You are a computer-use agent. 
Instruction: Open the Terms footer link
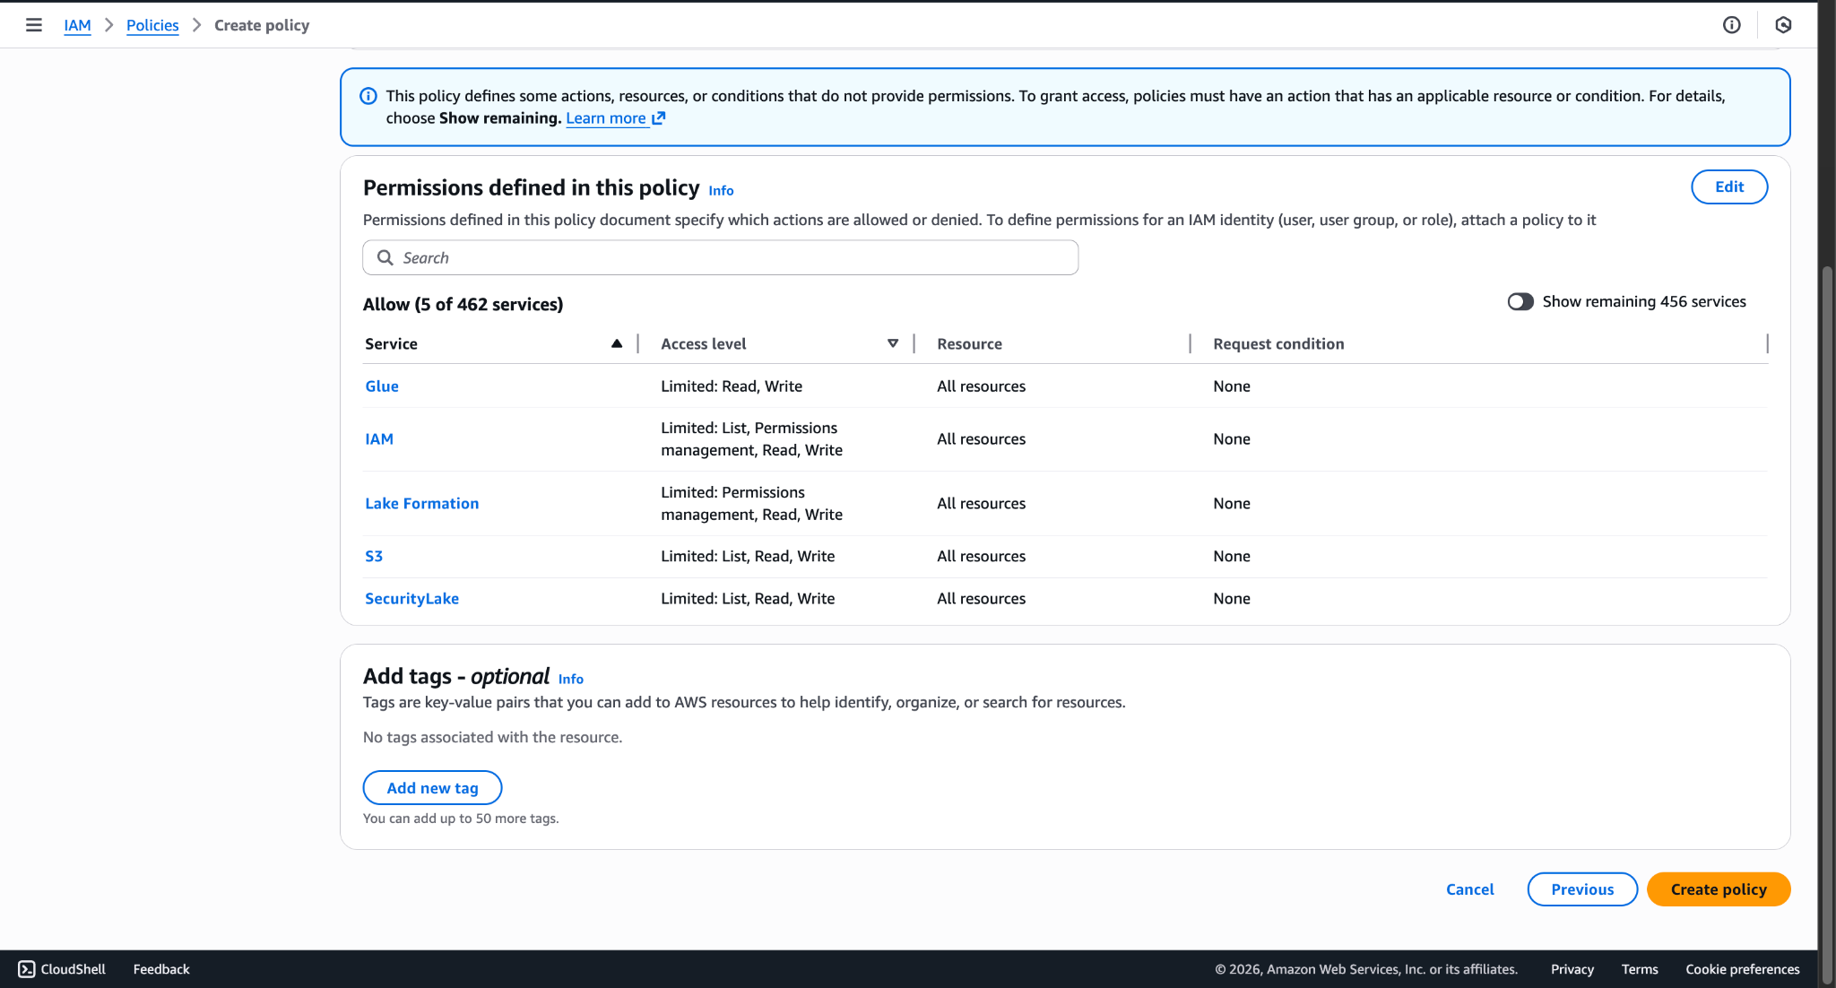coord(1640,969)
